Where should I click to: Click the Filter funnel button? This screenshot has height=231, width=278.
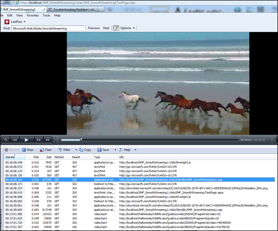tap(64, 150)
